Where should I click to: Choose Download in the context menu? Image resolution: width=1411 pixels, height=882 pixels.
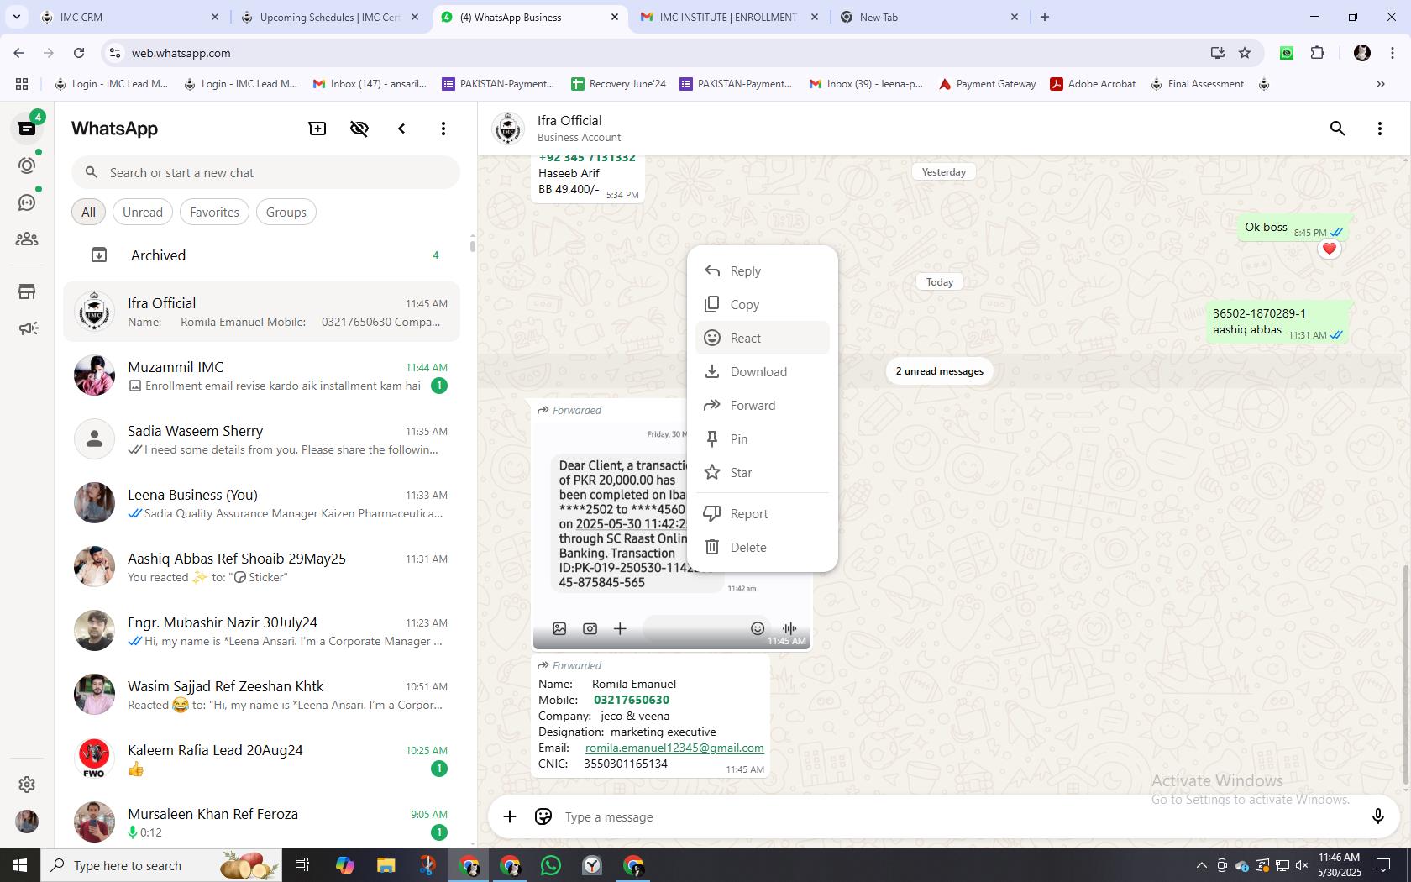[x=763, y=371]
